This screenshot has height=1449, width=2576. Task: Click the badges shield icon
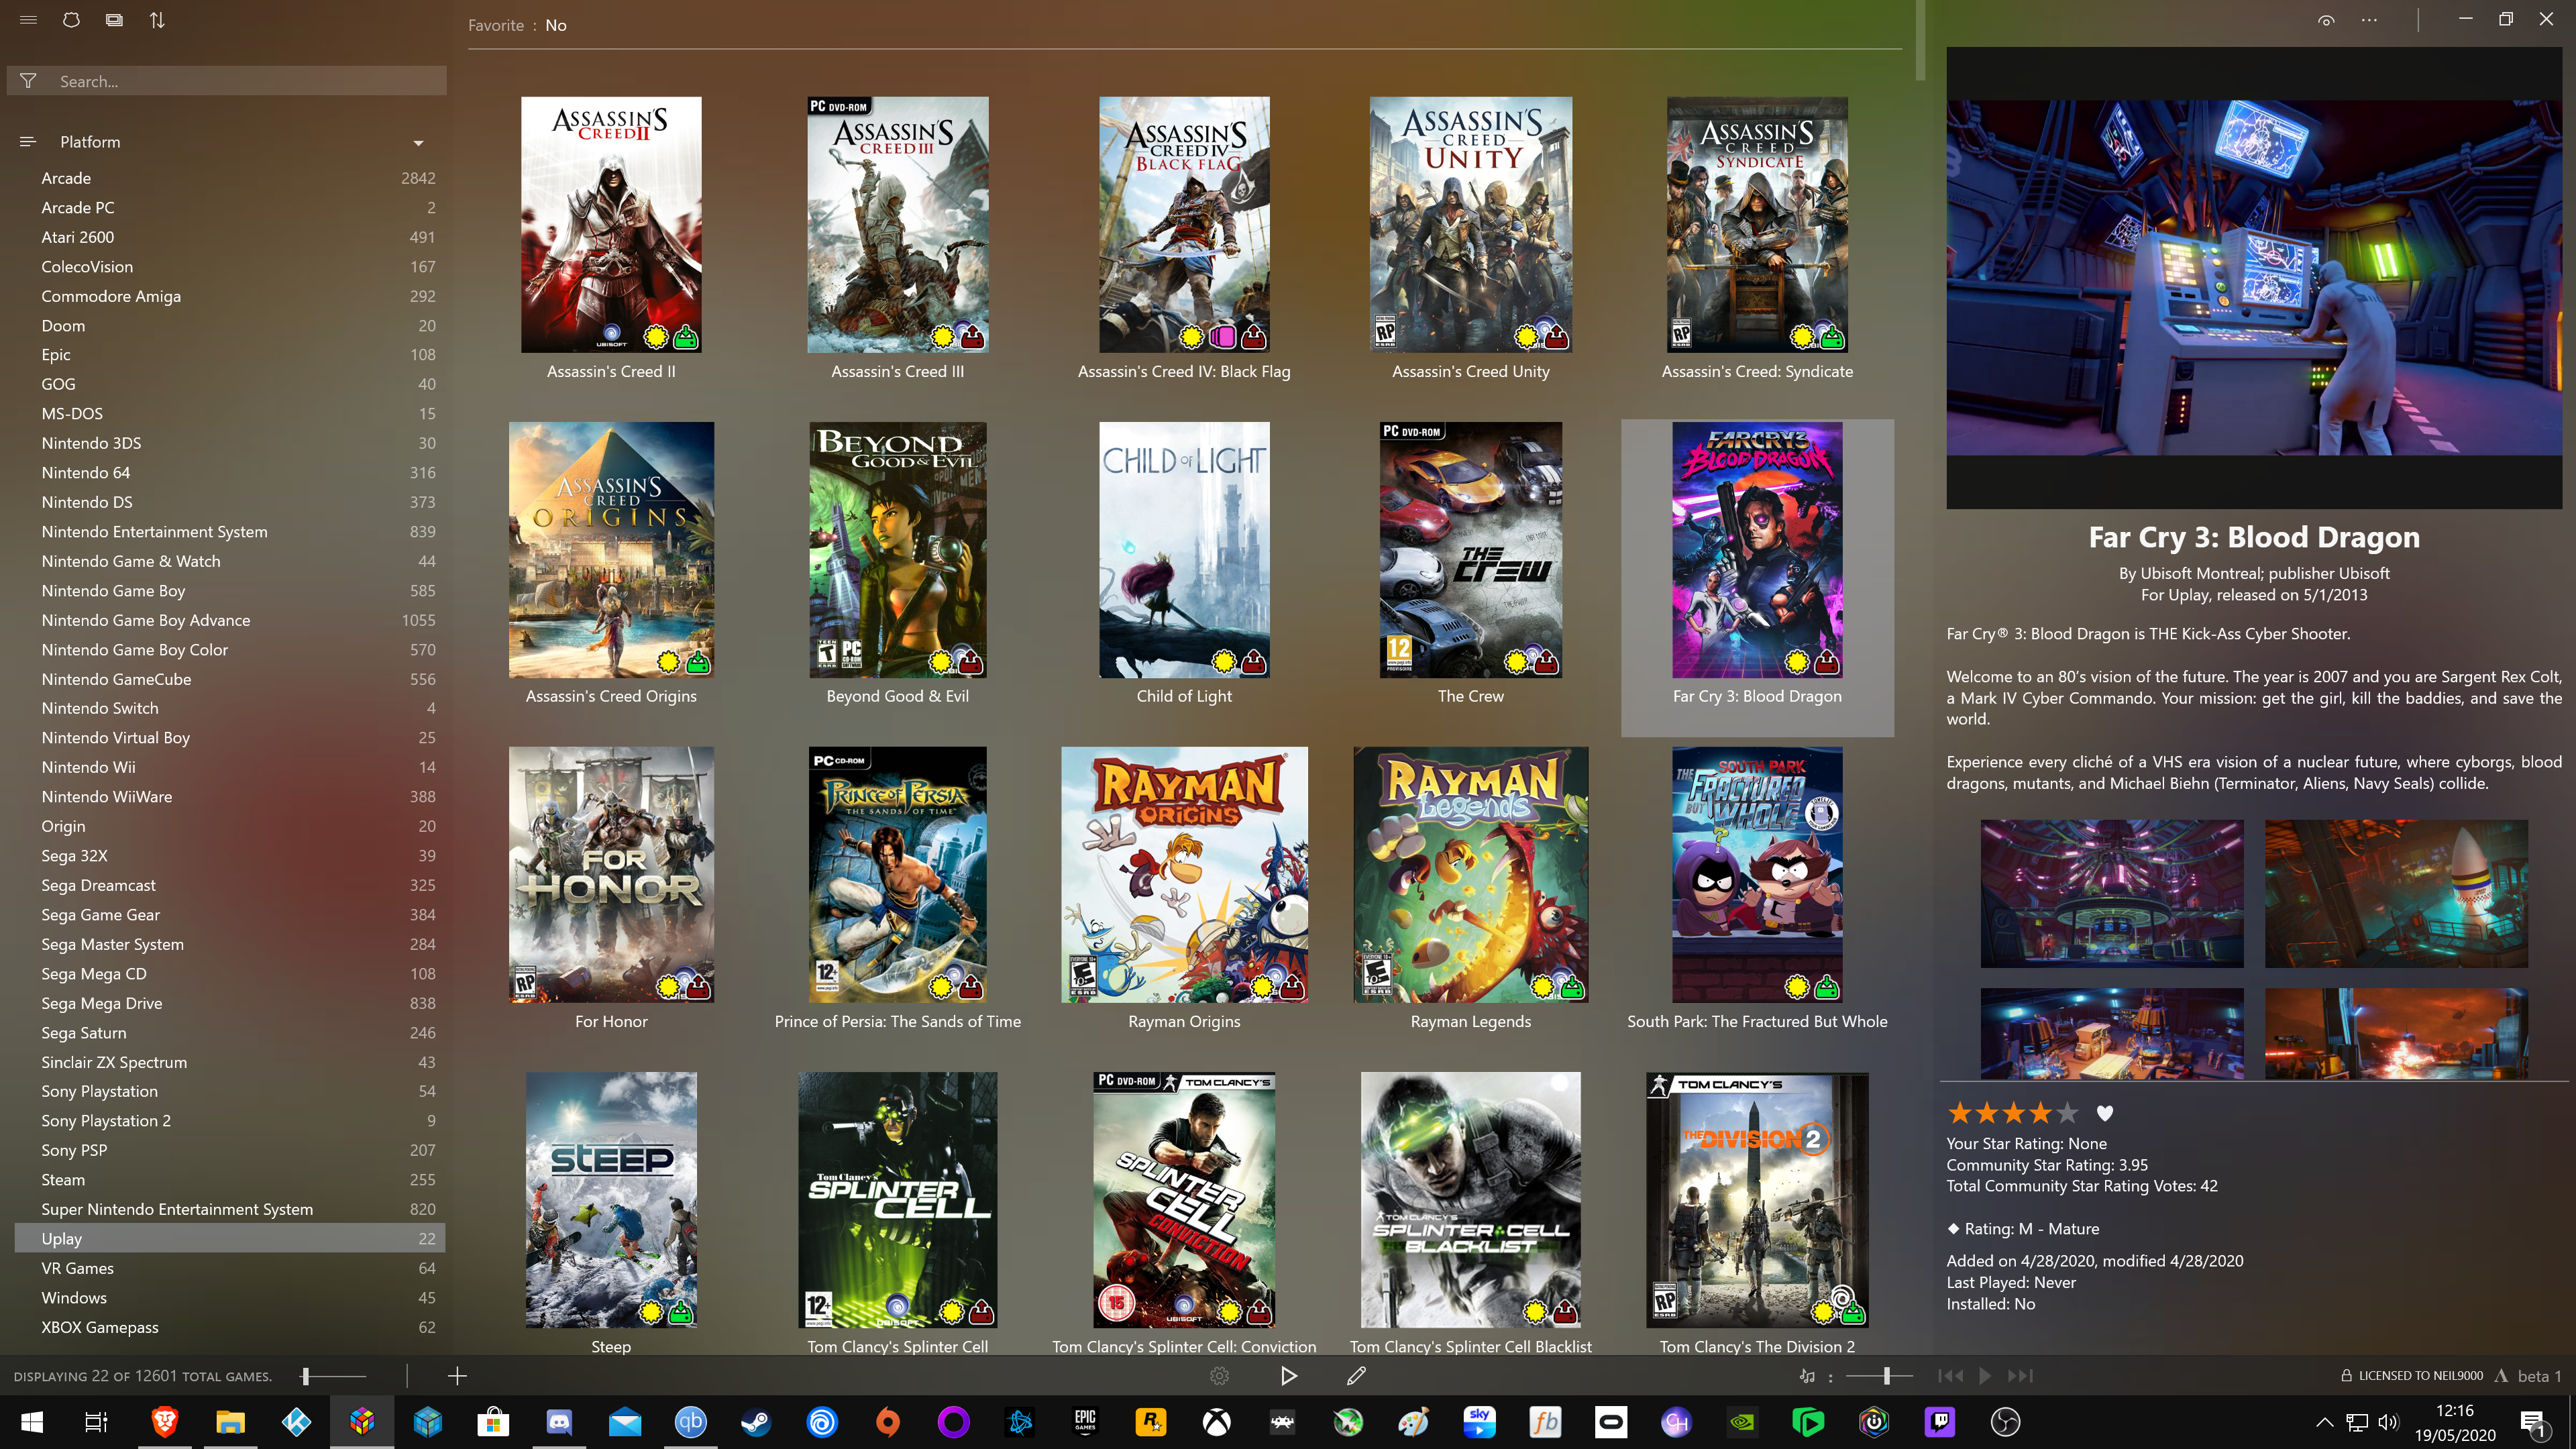tap(71, 20)
